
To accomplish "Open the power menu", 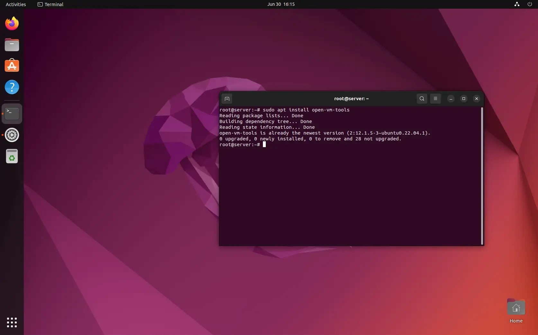I will pyautogui.click(x=530, y=4).
